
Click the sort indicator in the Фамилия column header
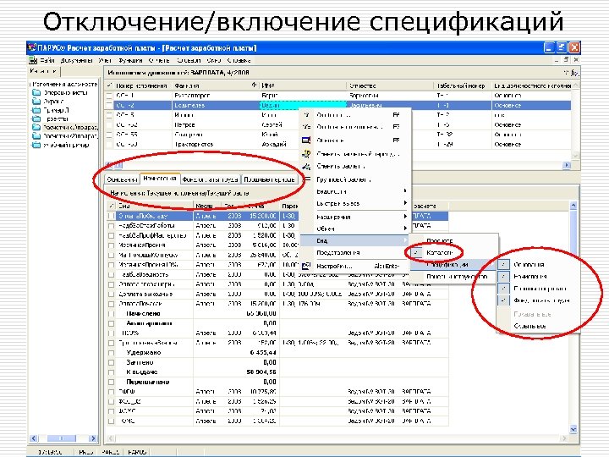[x=254, y=85]
